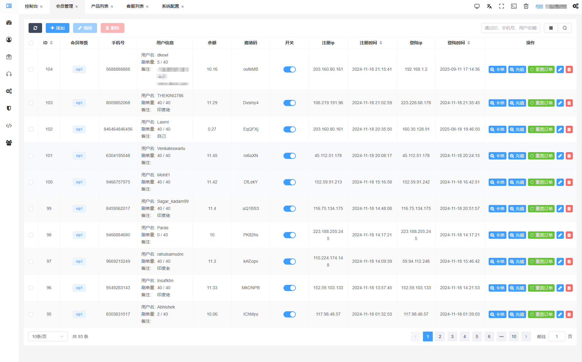Turn off the switch for user Abhishek
Image resolution: width=582 pixels, height=362 pixels.
tap(289, 314)
